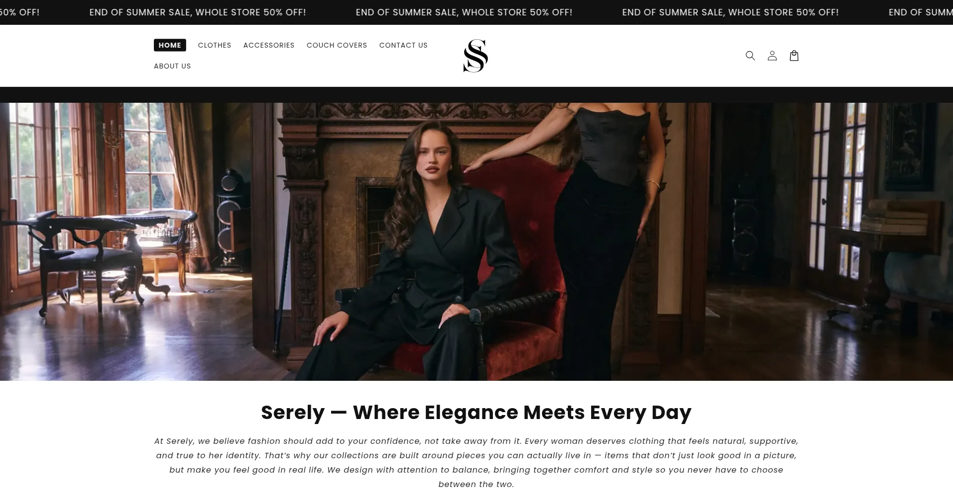Click the Serely SS logo

[x=476, y=56]
